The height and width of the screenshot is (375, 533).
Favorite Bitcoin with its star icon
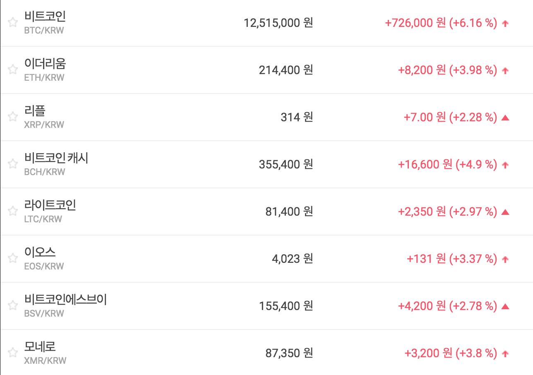(13, 22)
